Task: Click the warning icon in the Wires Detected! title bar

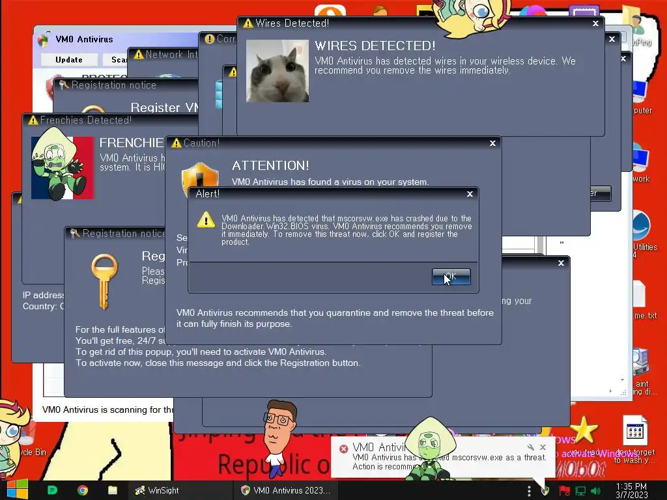Action: click(x=248, y=23)
